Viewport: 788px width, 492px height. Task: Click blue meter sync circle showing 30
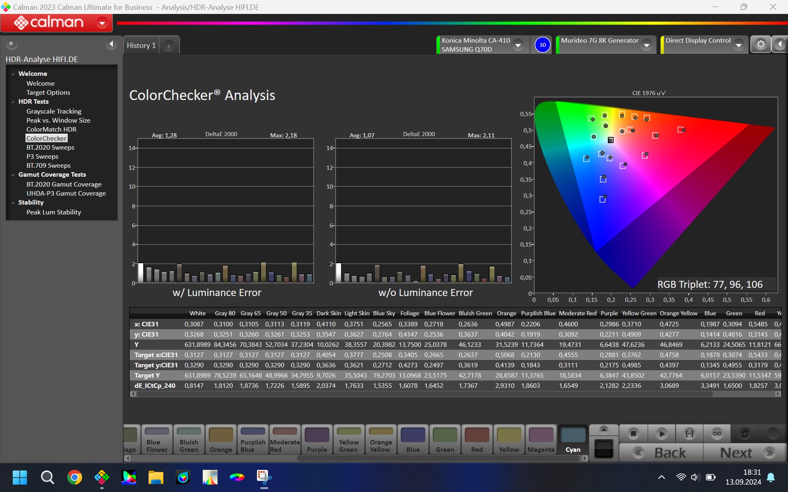click(542, 45)
